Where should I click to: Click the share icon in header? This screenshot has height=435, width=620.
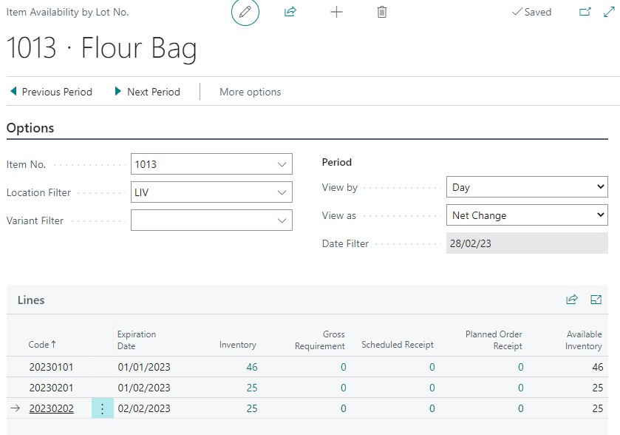pyautogui.click(x=290, y=12)
